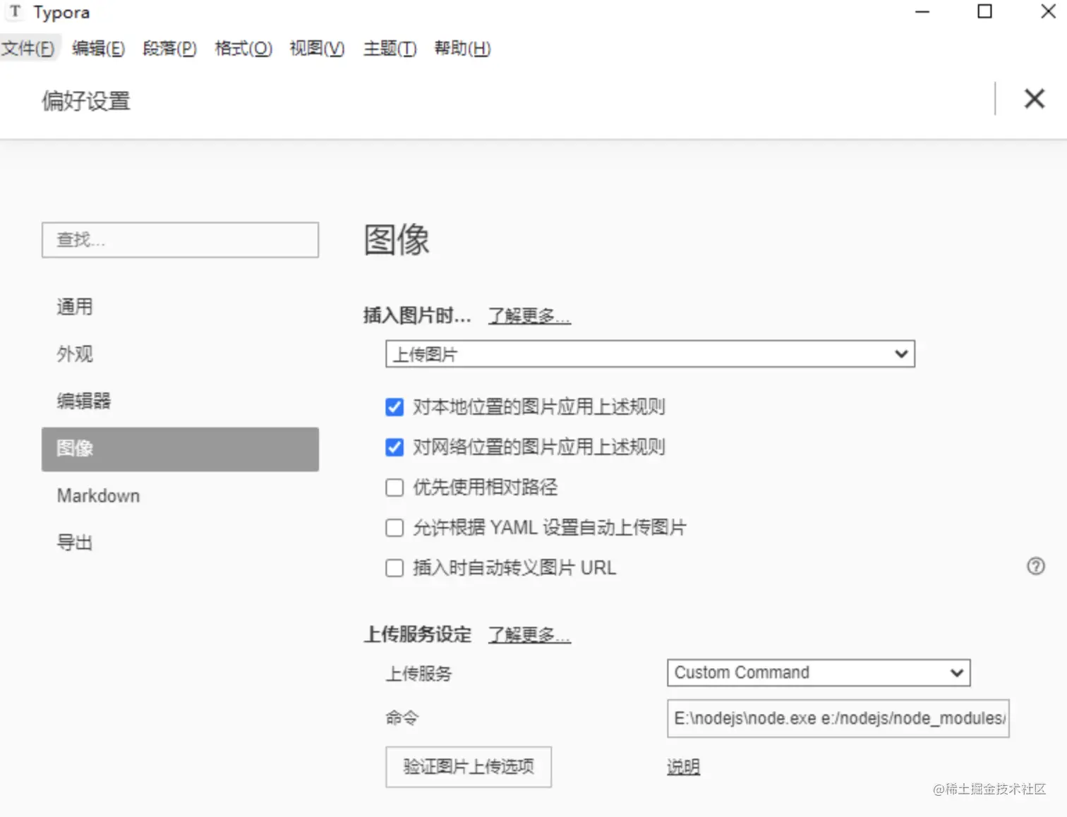Open the 格式(O) menu

(243, 48)
